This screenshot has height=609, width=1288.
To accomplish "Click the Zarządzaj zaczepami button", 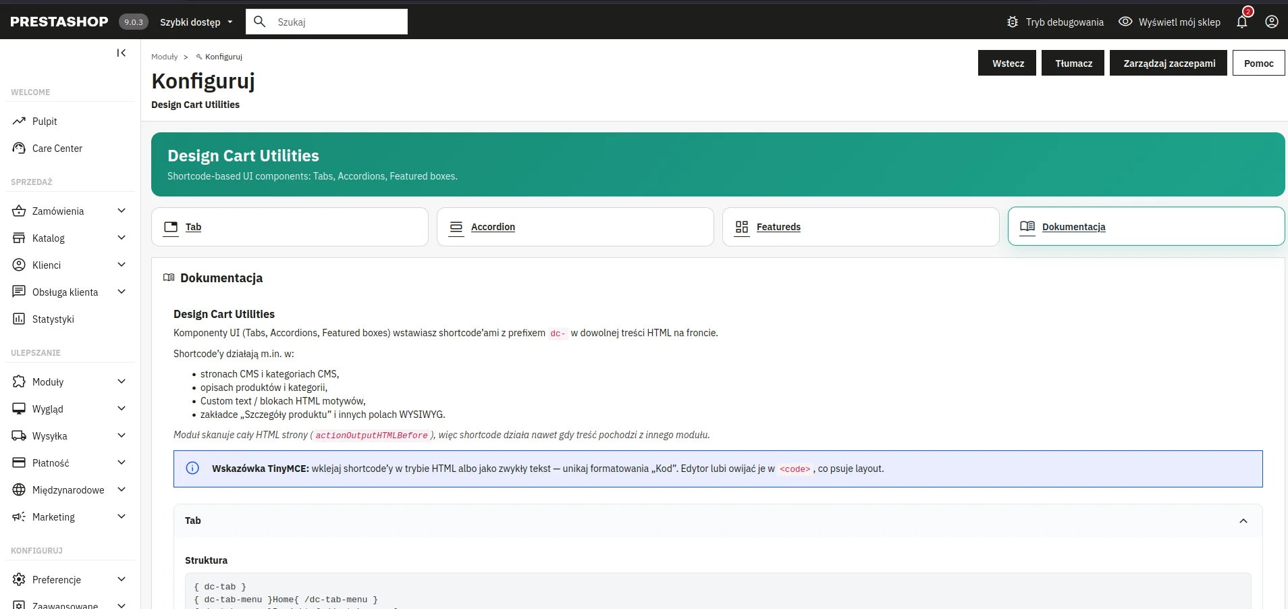I will [1169, 63].
